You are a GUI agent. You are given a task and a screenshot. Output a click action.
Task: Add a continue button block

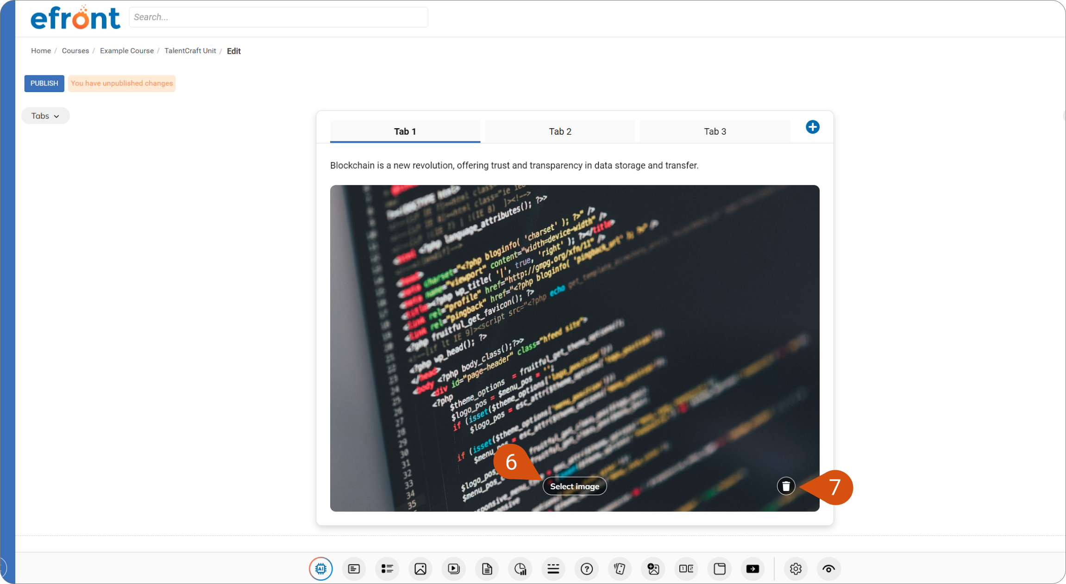(x=753, y=569)
